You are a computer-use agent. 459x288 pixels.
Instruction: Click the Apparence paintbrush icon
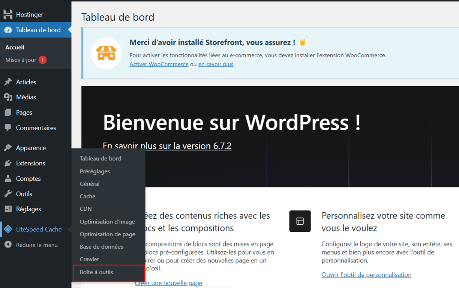click(x=8, y=148)
